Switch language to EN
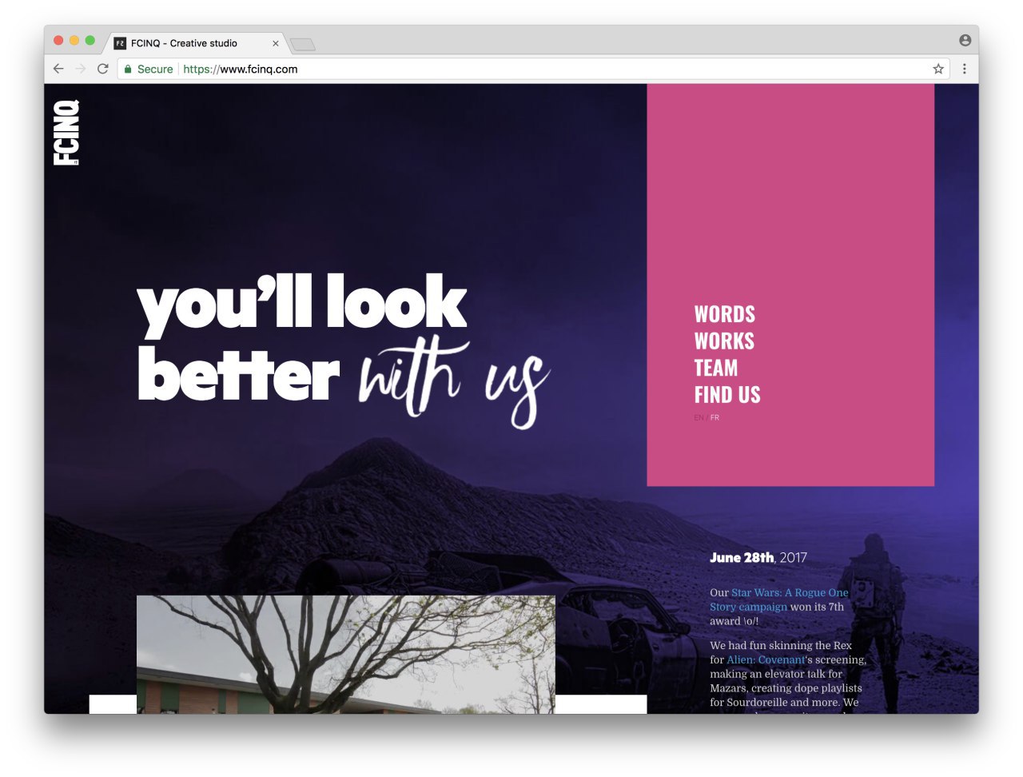 [699, 417]
